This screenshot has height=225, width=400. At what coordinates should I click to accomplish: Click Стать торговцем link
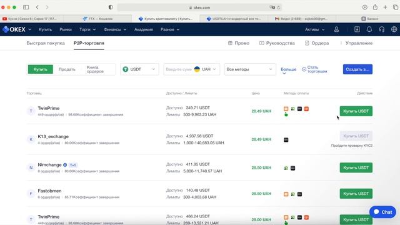tap(314, 69)
